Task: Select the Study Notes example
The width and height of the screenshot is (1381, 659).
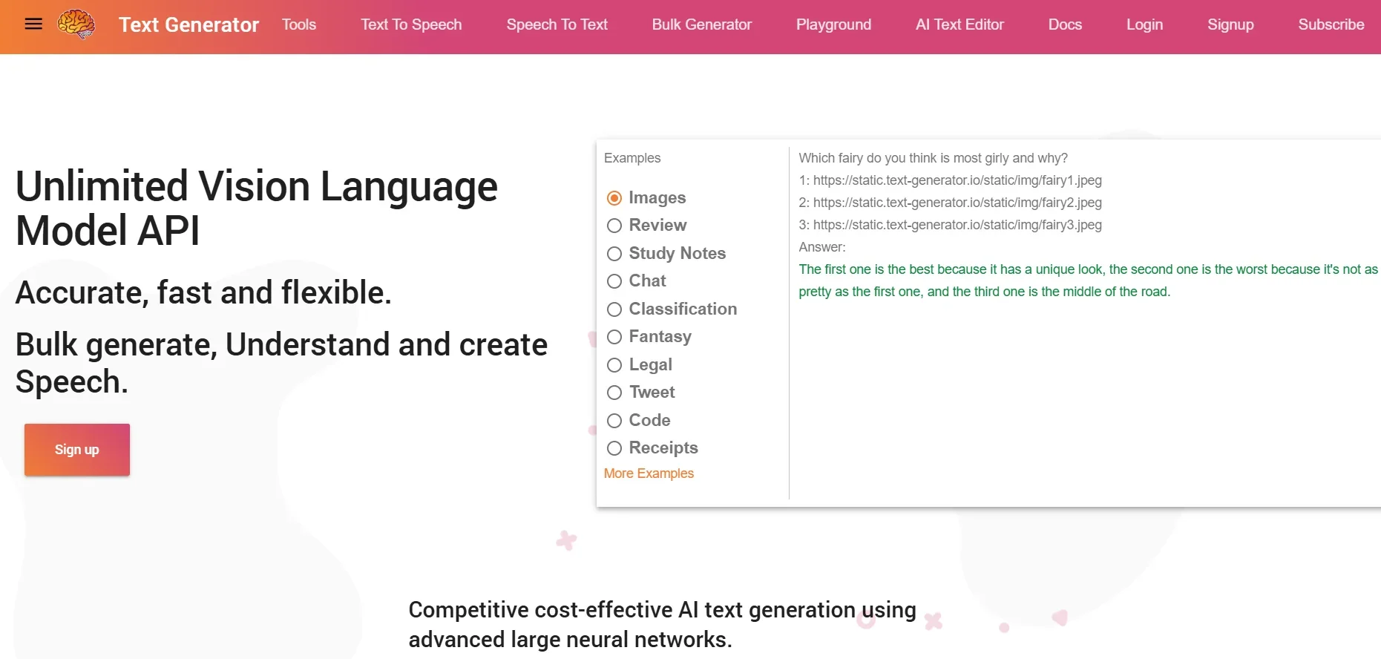Action: click(614, 254)
